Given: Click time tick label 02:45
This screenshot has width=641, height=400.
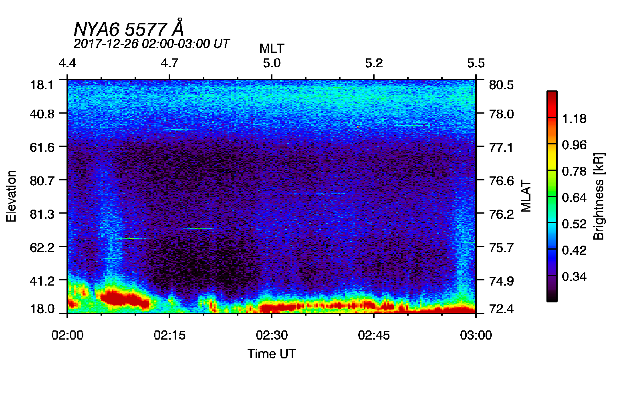Looking at the screenshot, I should pyautogui.click(x=374, y=335).
